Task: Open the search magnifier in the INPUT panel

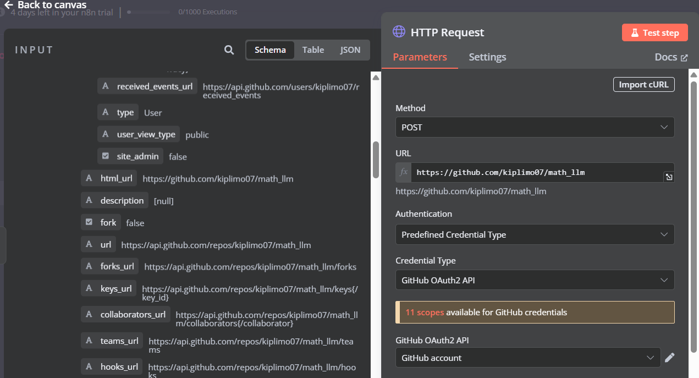Action: point(229,50)
